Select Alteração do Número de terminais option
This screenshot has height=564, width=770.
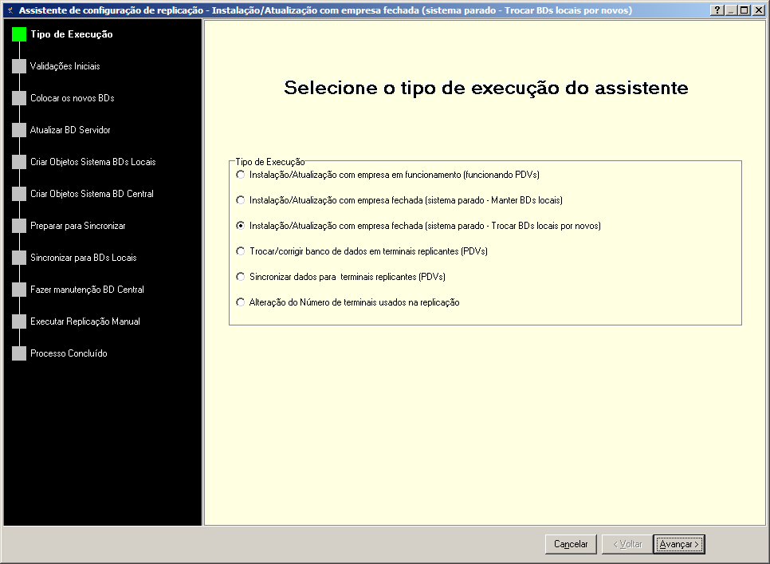241,302
